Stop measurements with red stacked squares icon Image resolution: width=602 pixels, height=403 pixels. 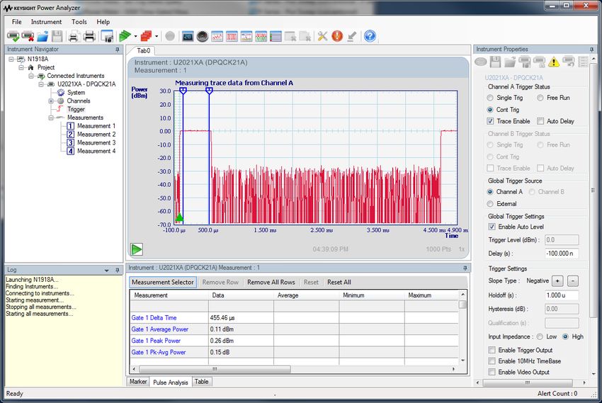pyautogui.click(x=147, y=36)
